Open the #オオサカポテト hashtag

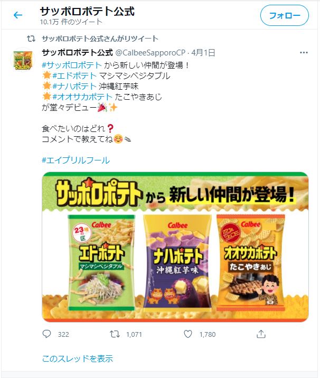pyautogui.click(x=82, y=97)
